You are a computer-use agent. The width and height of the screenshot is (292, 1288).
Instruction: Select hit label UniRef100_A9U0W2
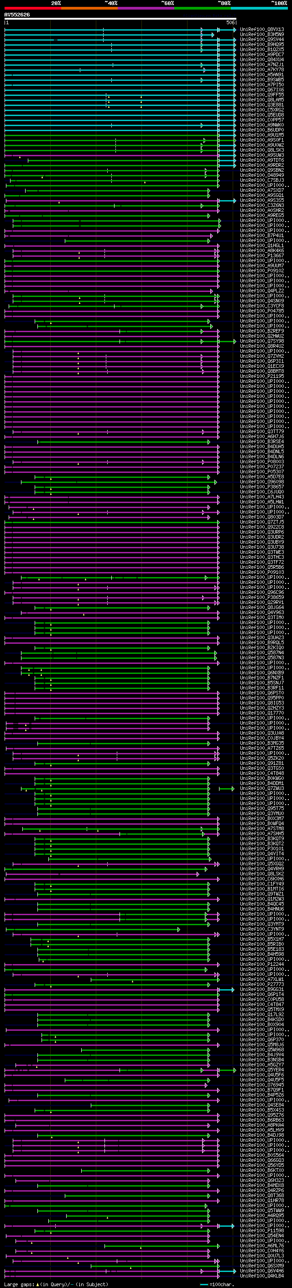(x=262, y=145)
